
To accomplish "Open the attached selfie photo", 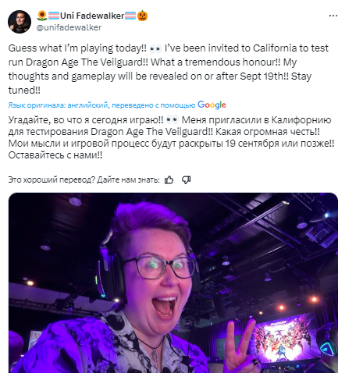I will pyautogui.click(x=173, y=283).
